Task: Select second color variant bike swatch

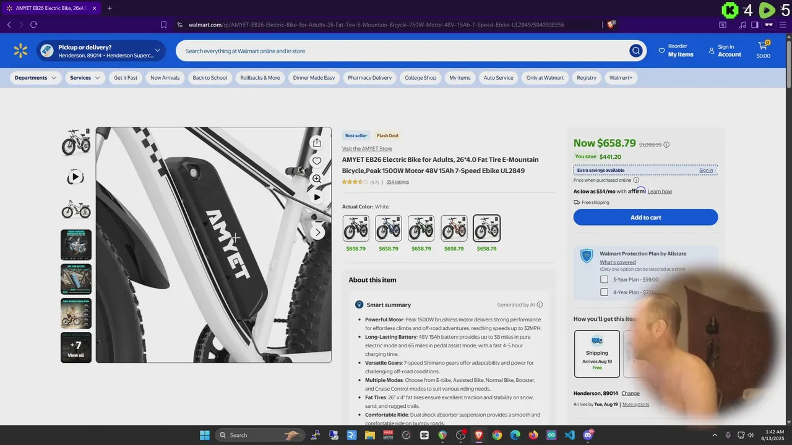Action: point(389,228)
